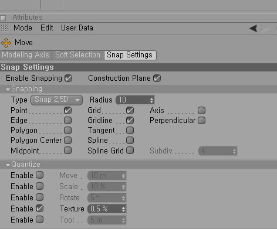Viewport: 277px width, 229px height.
Task: Enable Tangent snapping checkbox
Action: (x=130, y=131)
